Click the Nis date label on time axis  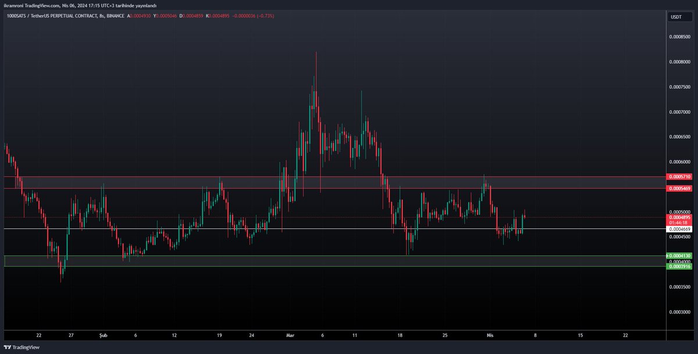(489, 335)
